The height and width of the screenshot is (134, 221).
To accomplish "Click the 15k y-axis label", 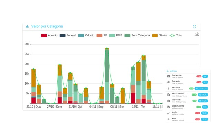I will [x=27, y=74].
